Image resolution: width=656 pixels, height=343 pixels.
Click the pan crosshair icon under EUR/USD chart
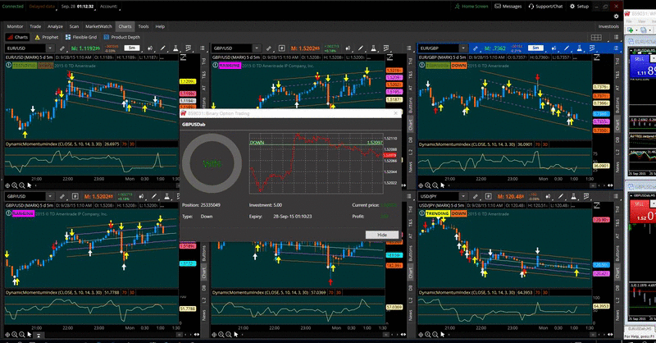tap(7, 185)
